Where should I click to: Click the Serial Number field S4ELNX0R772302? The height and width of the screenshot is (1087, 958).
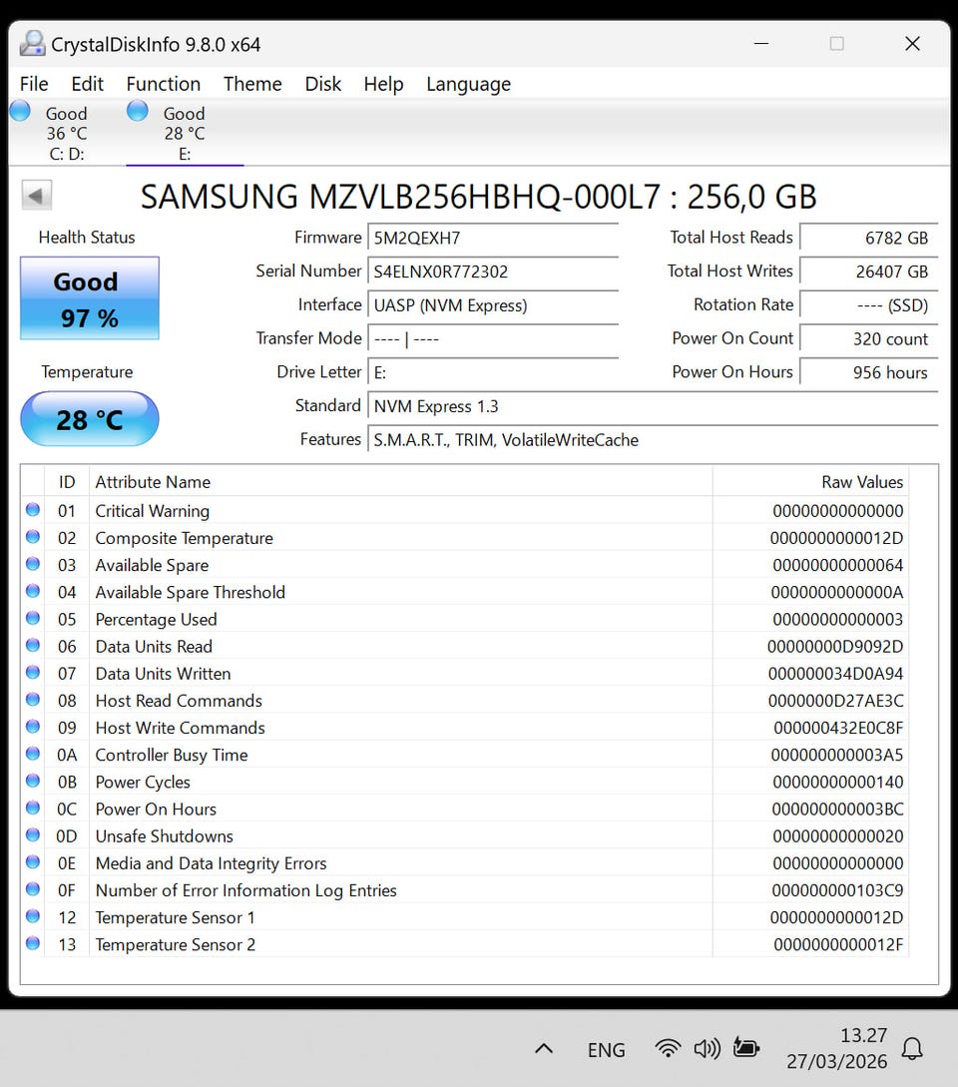(x=493, y=272)
